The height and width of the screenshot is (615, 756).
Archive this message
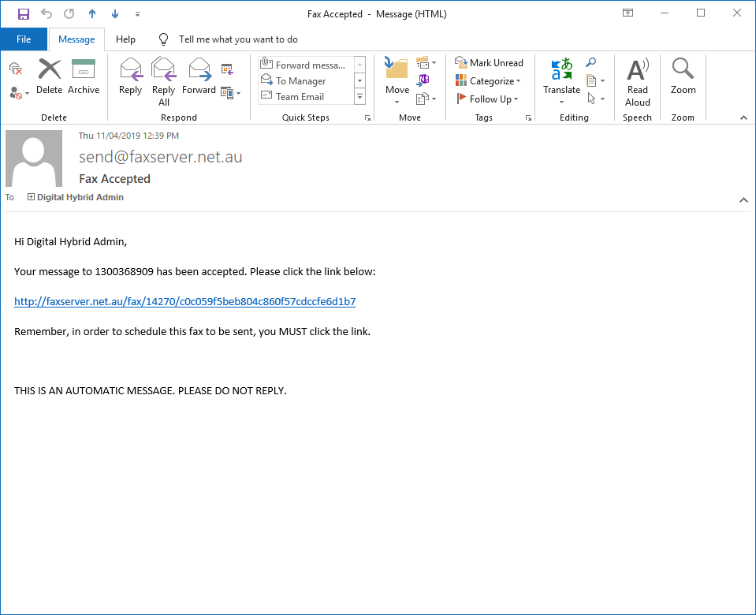tap(84, 76)
